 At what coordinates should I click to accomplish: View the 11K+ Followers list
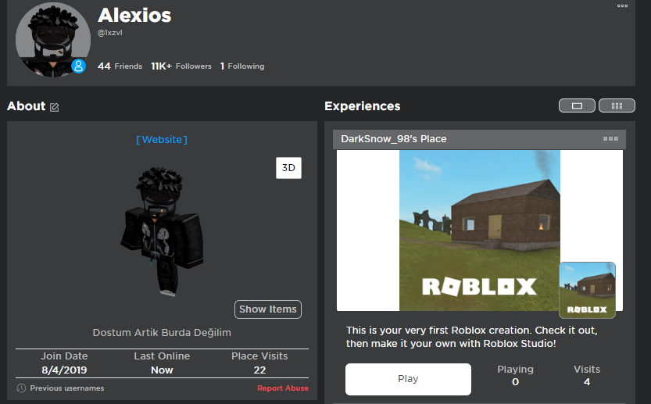coord(181,66)
